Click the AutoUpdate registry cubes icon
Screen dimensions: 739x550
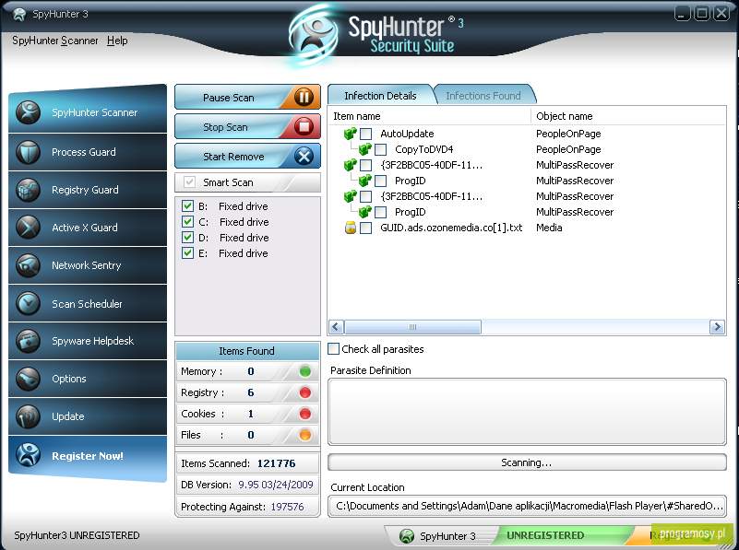351,134
